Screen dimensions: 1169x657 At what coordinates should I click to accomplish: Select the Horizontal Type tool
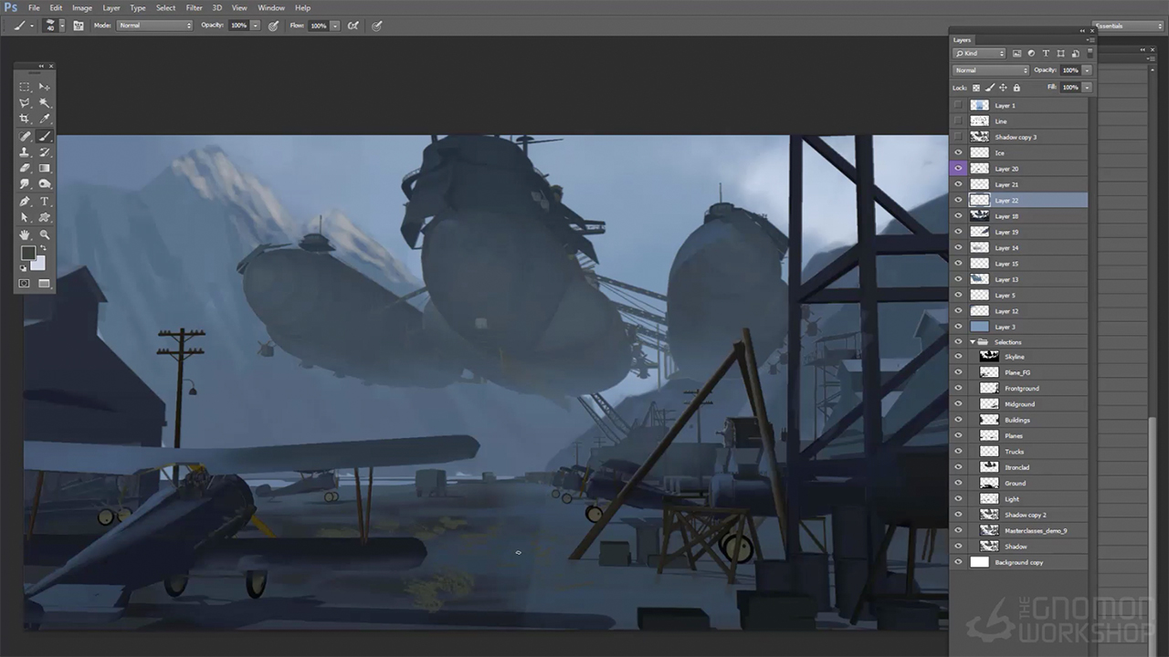click(x=45, y=202)
